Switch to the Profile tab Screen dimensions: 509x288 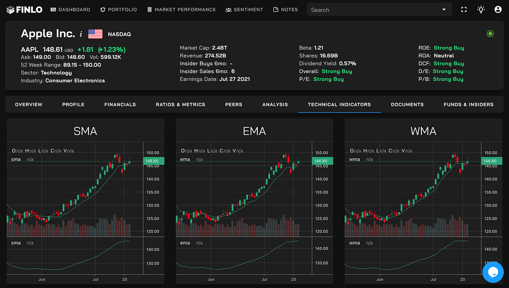73,104
